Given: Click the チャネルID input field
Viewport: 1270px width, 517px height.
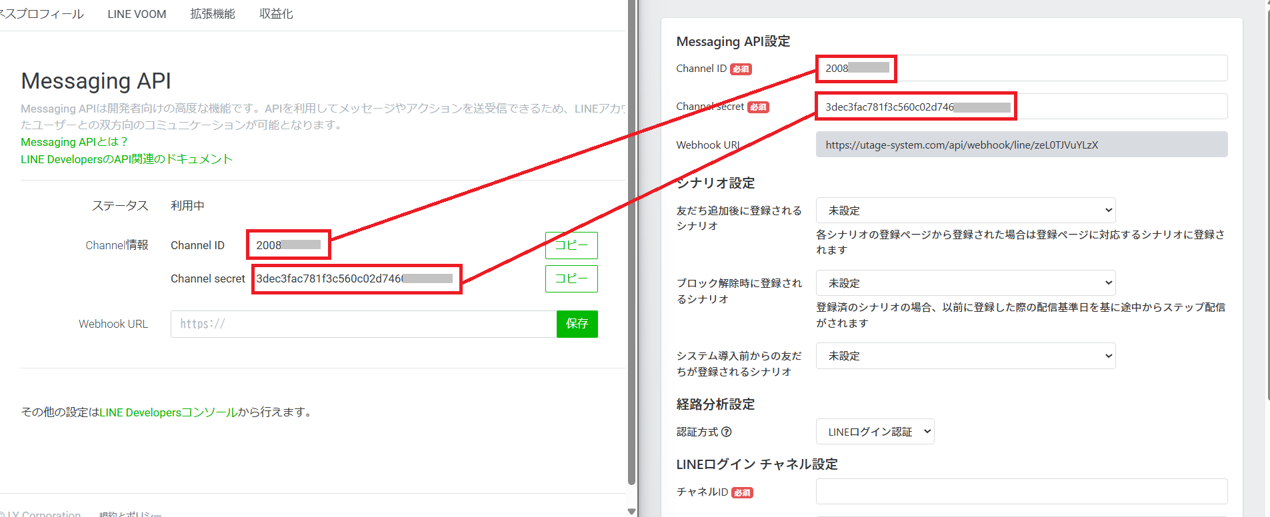Looking at the screenshot, I should tap(1021, 492).
